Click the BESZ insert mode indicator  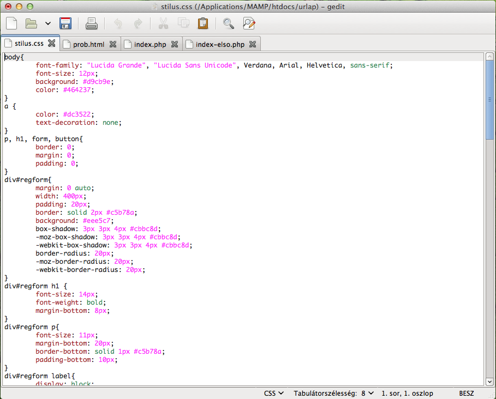pos(467,394)
